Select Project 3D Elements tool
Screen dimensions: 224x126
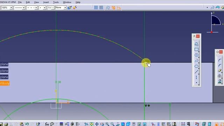220,82
